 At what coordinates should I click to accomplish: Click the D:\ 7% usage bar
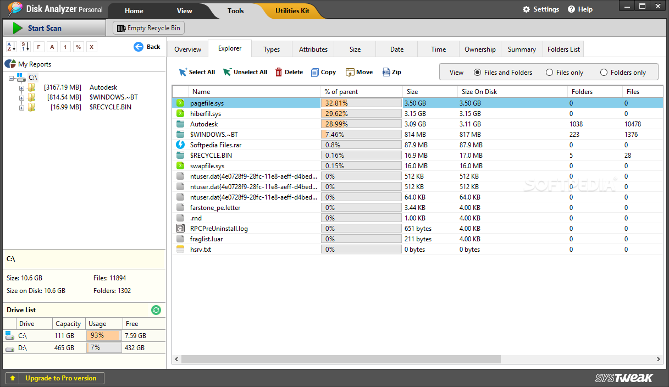pyautogui.click(x=104, y=348)
